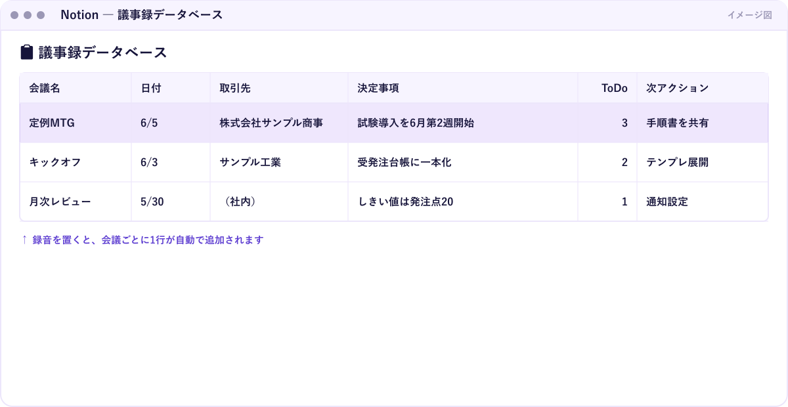Select the 通知設定 cell

(x=702, y=202)
